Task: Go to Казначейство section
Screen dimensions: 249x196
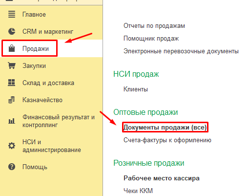Action: 42,100
